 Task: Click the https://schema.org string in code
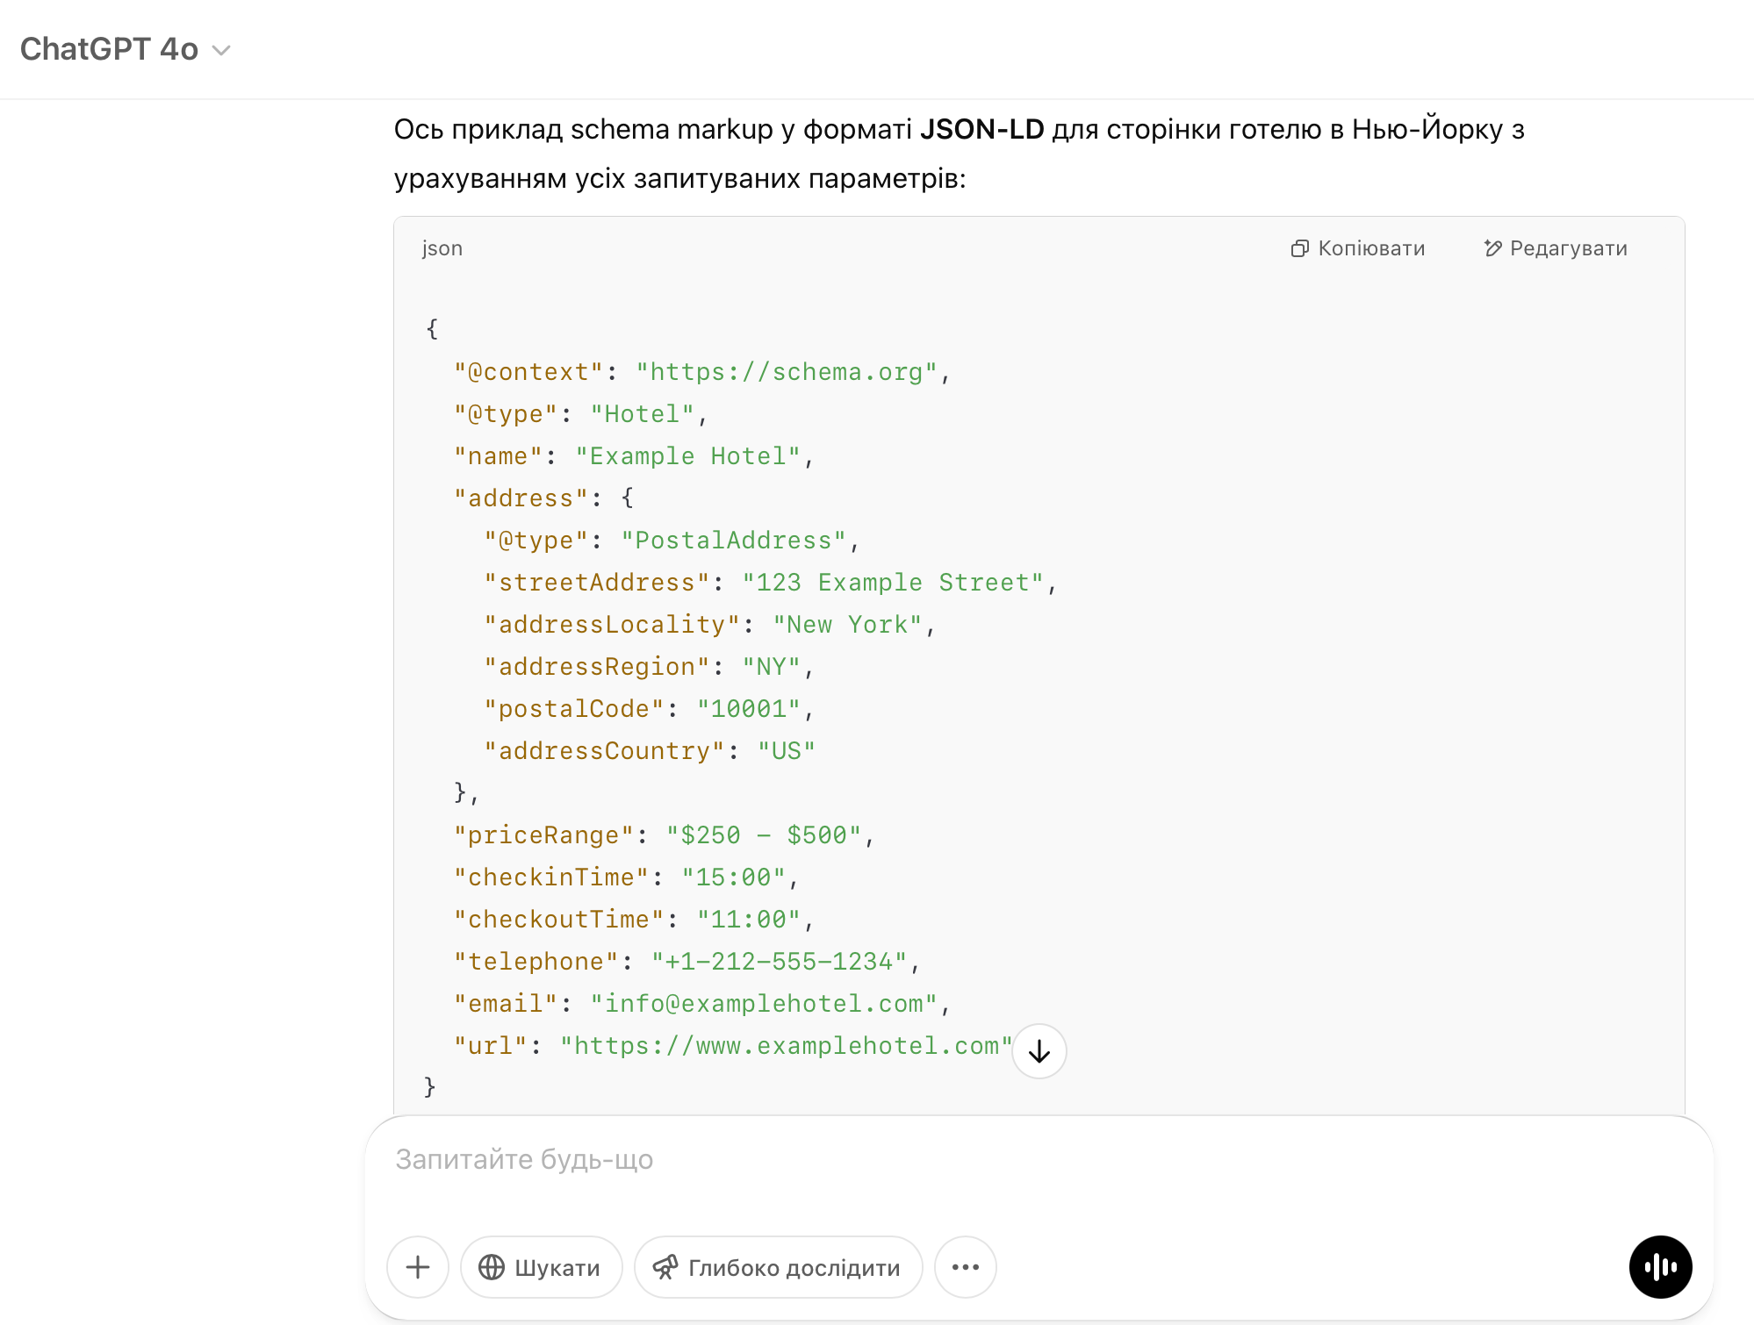[787, 372]
